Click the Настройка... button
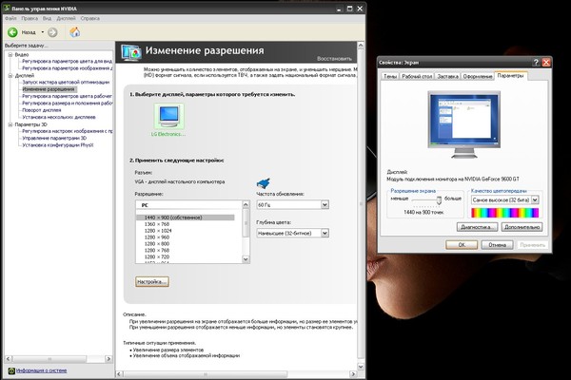 152,282
